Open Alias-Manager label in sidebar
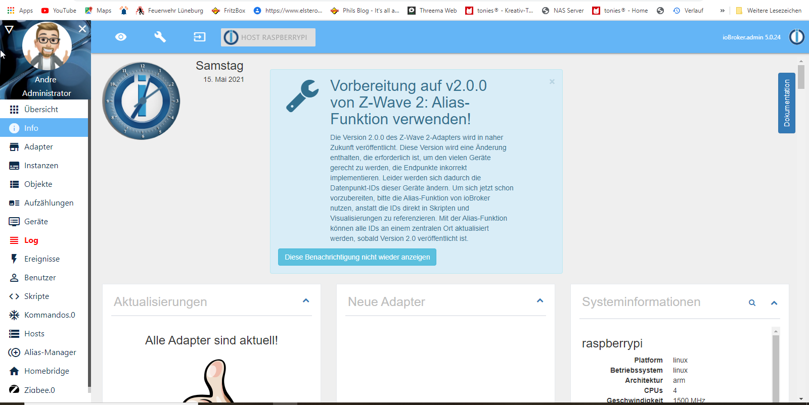Screen dimensions: 809x405 click(x=50, y=352)
